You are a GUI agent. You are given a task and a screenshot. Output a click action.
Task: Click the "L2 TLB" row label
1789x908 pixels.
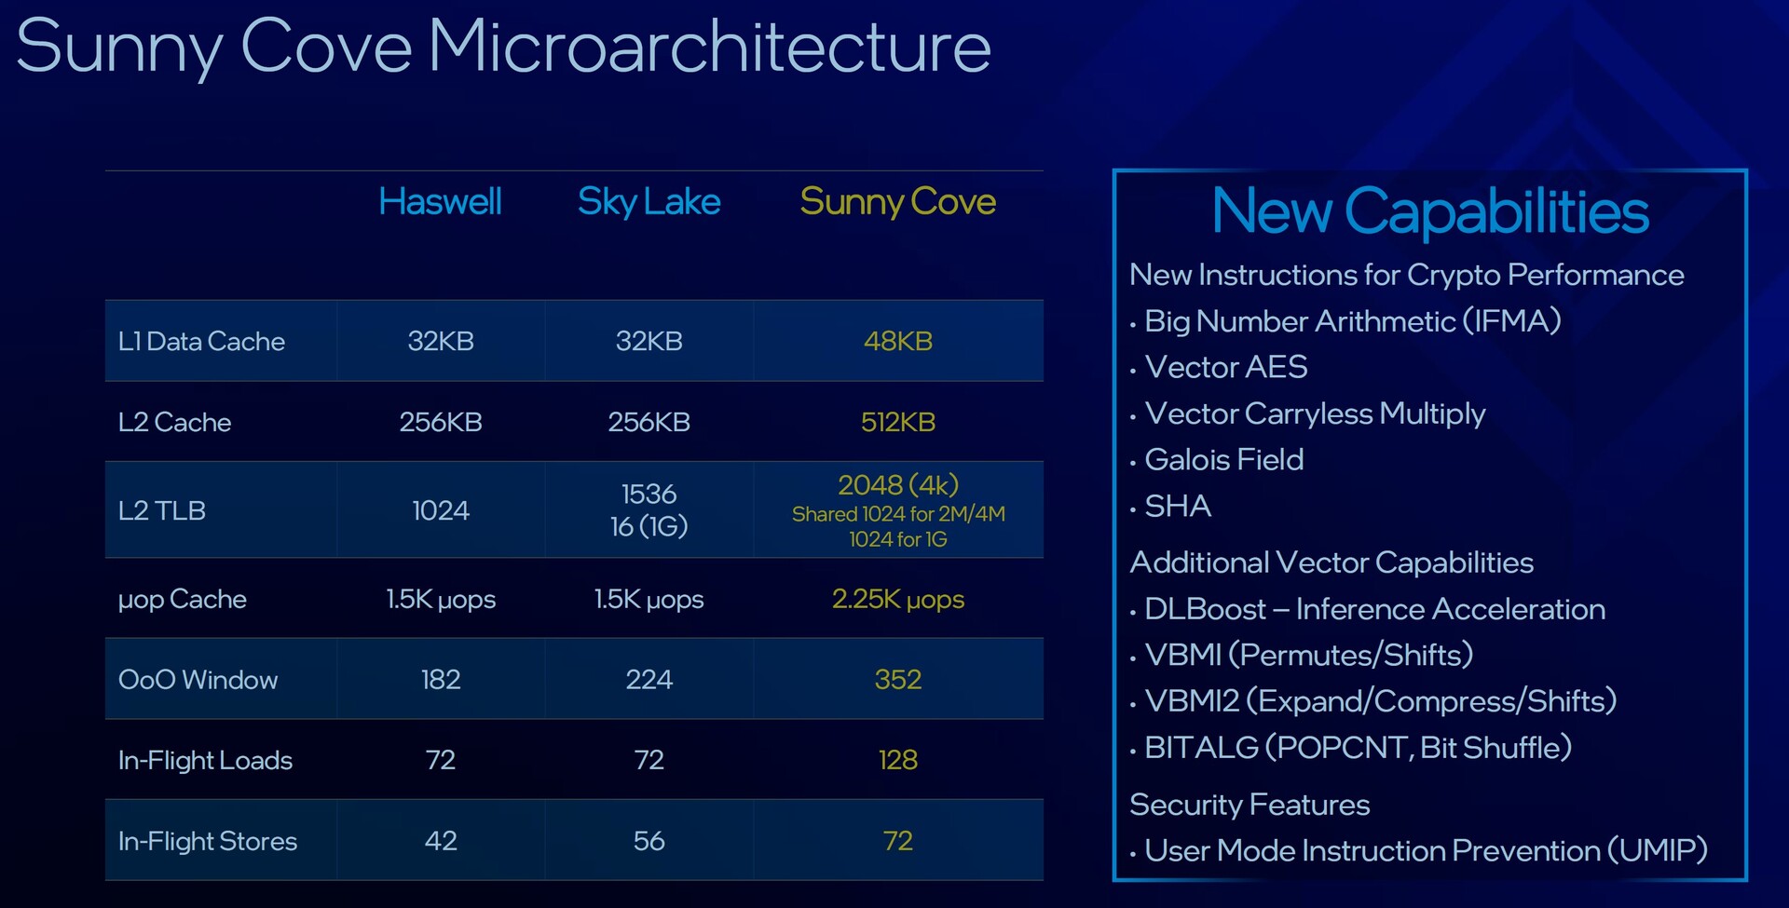pos(161,510)
